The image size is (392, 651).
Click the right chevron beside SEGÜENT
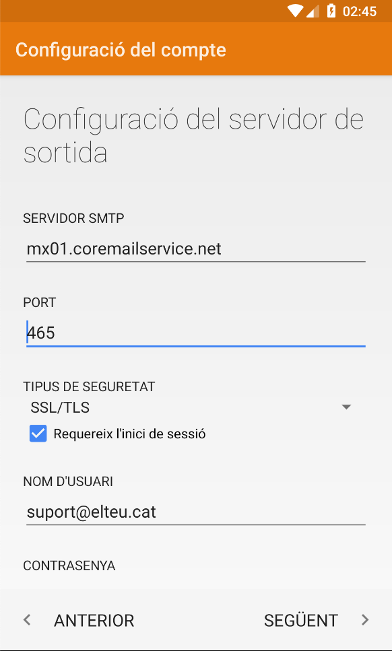[x=364, y=620]
